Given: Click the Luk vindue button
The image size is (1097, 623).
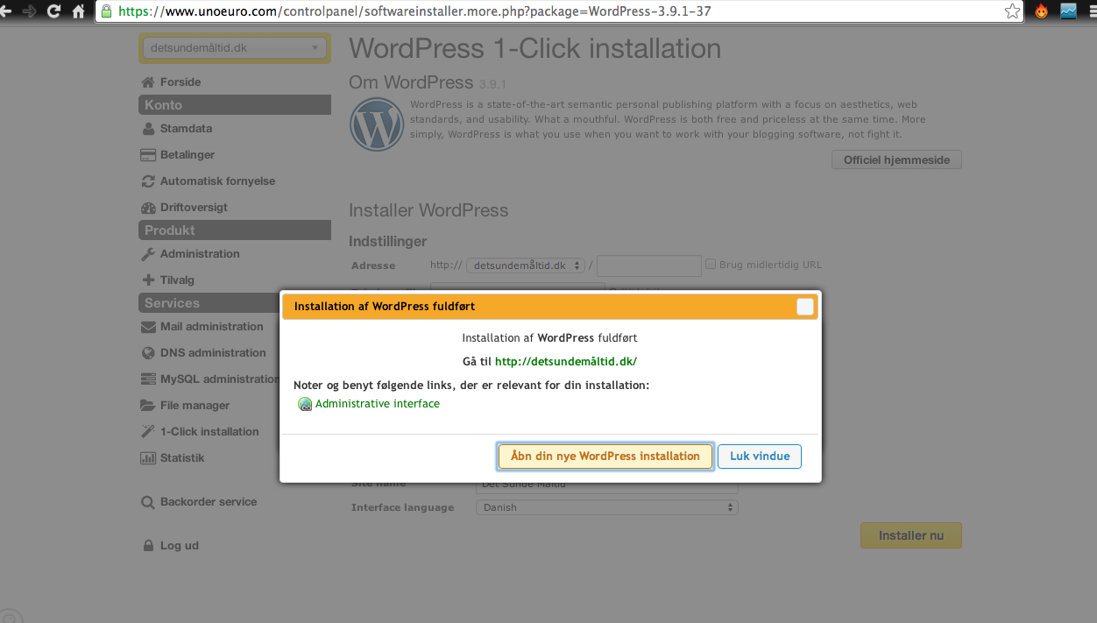Looking at the screenshot, I should (760, 457).
